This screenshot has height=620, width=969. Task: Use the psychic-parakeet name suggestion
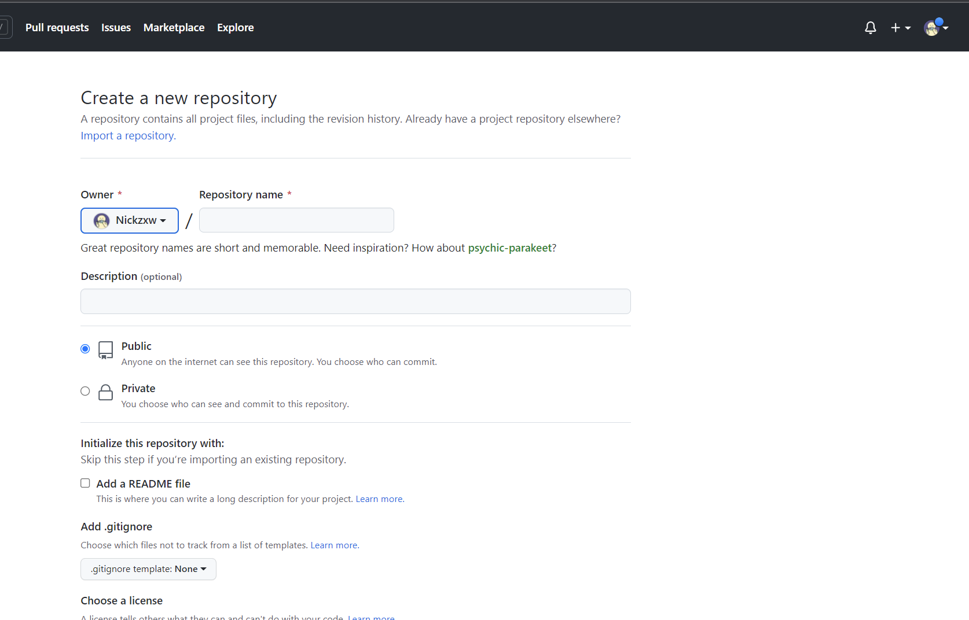click(x=509, y=248)
